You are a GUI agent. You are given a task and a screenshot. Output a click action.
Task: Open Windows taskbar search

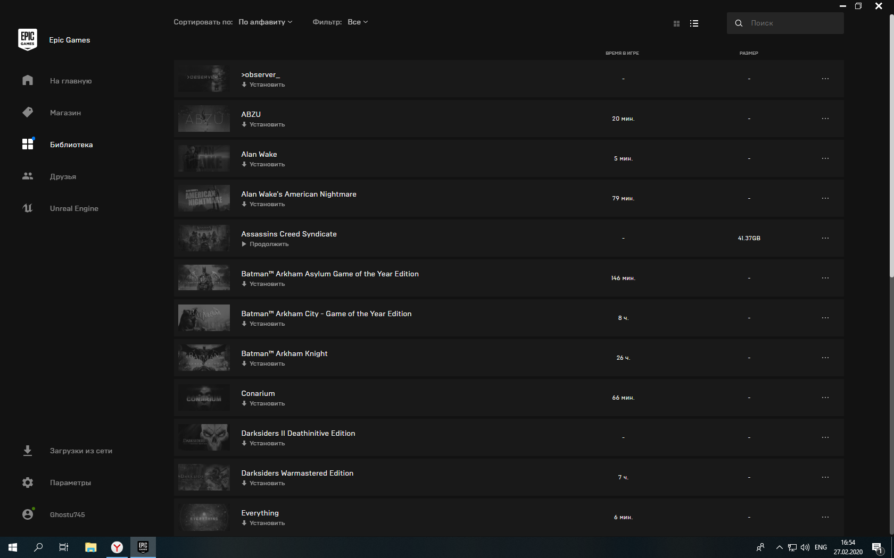[x=38, y=547]
